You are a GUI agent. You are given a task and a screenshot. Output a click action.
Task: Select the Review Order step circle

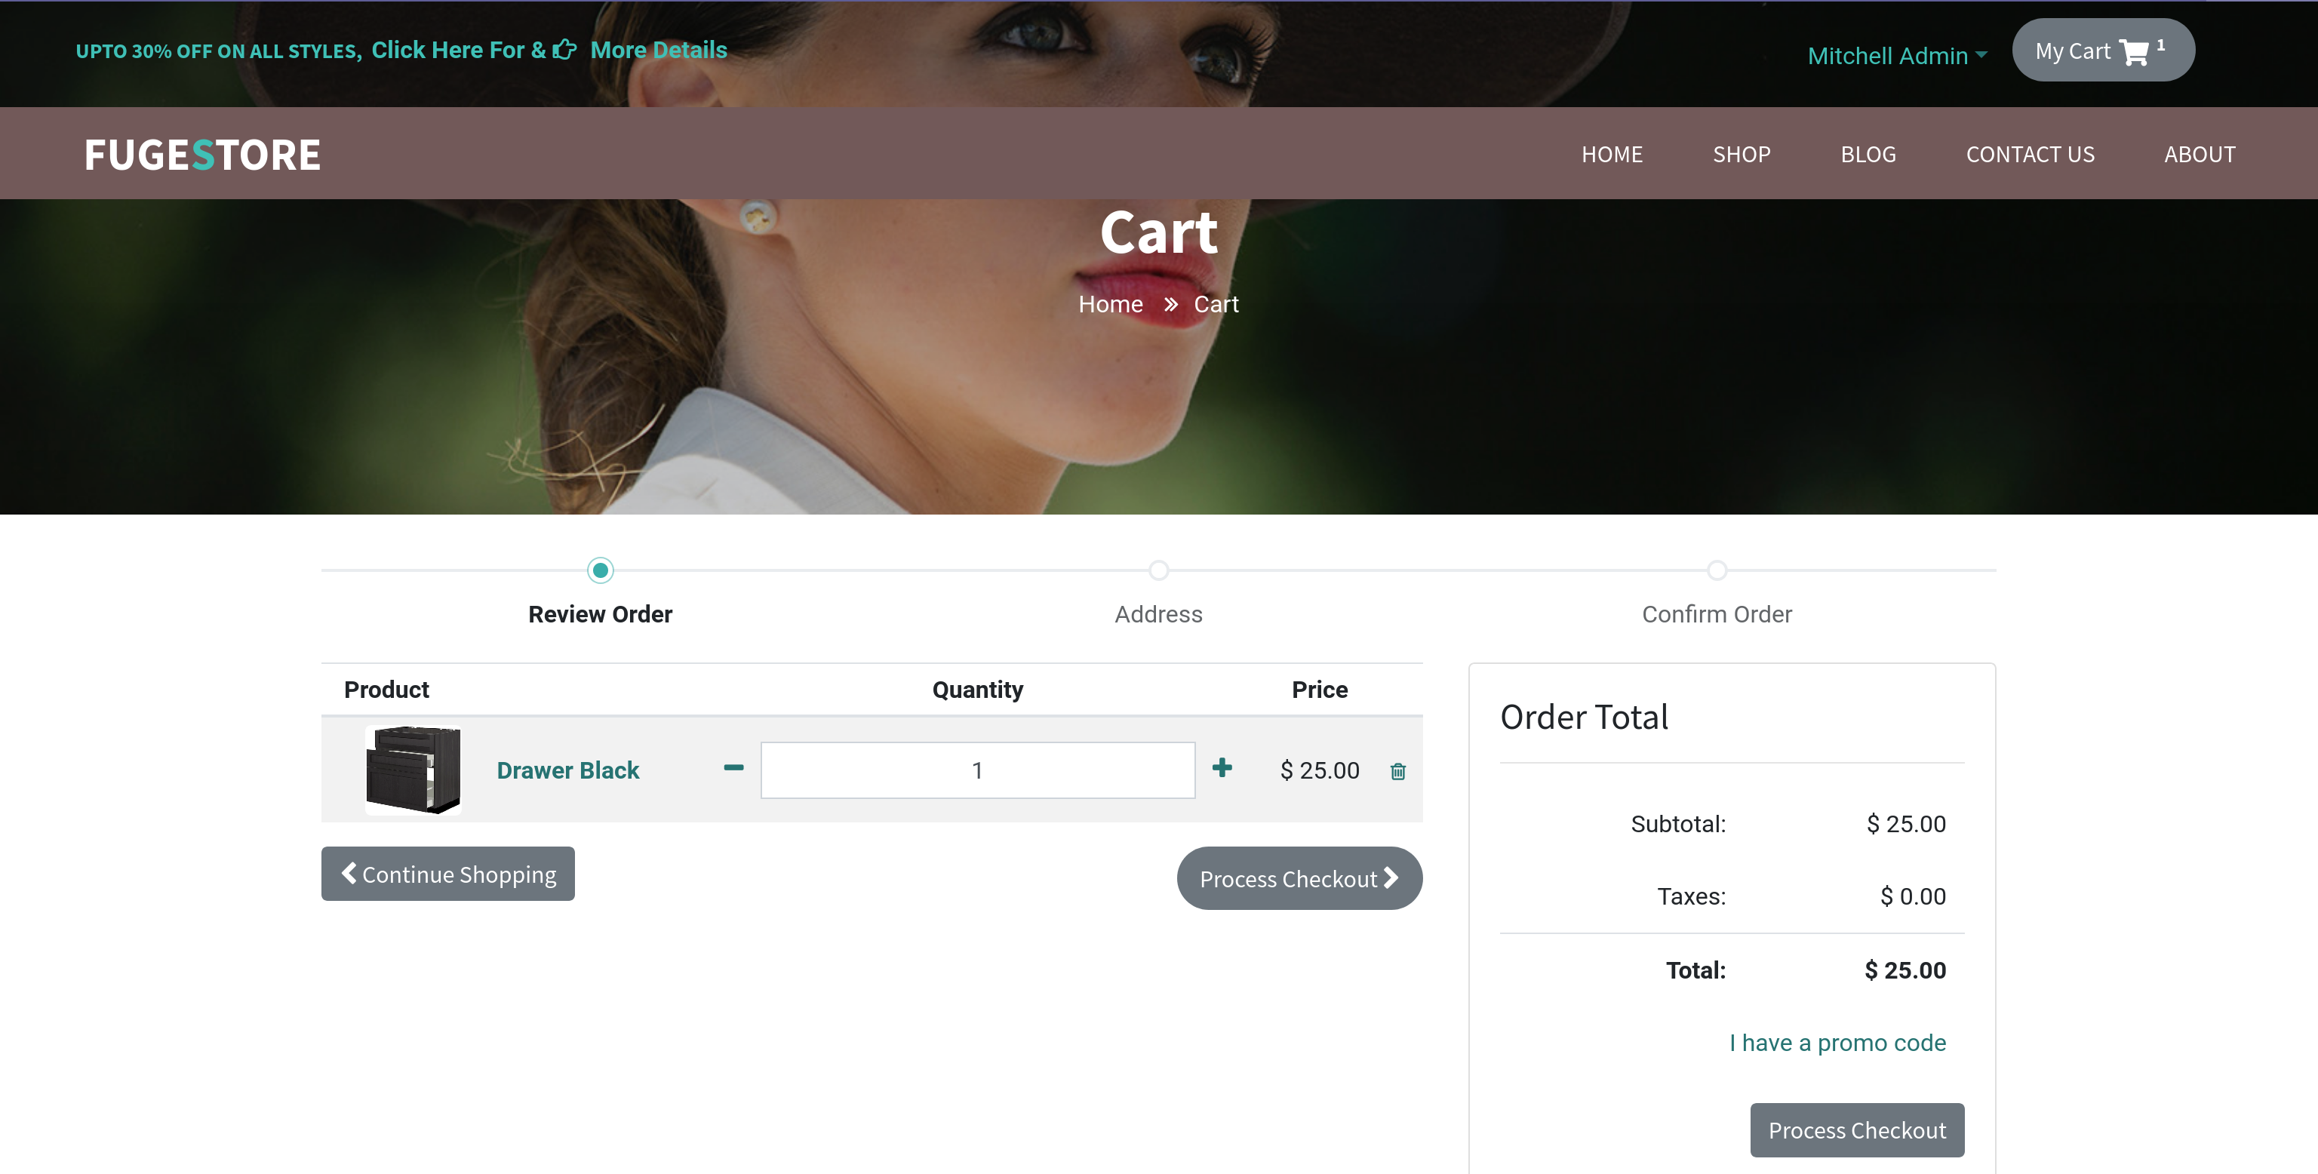tap(600, 570)
